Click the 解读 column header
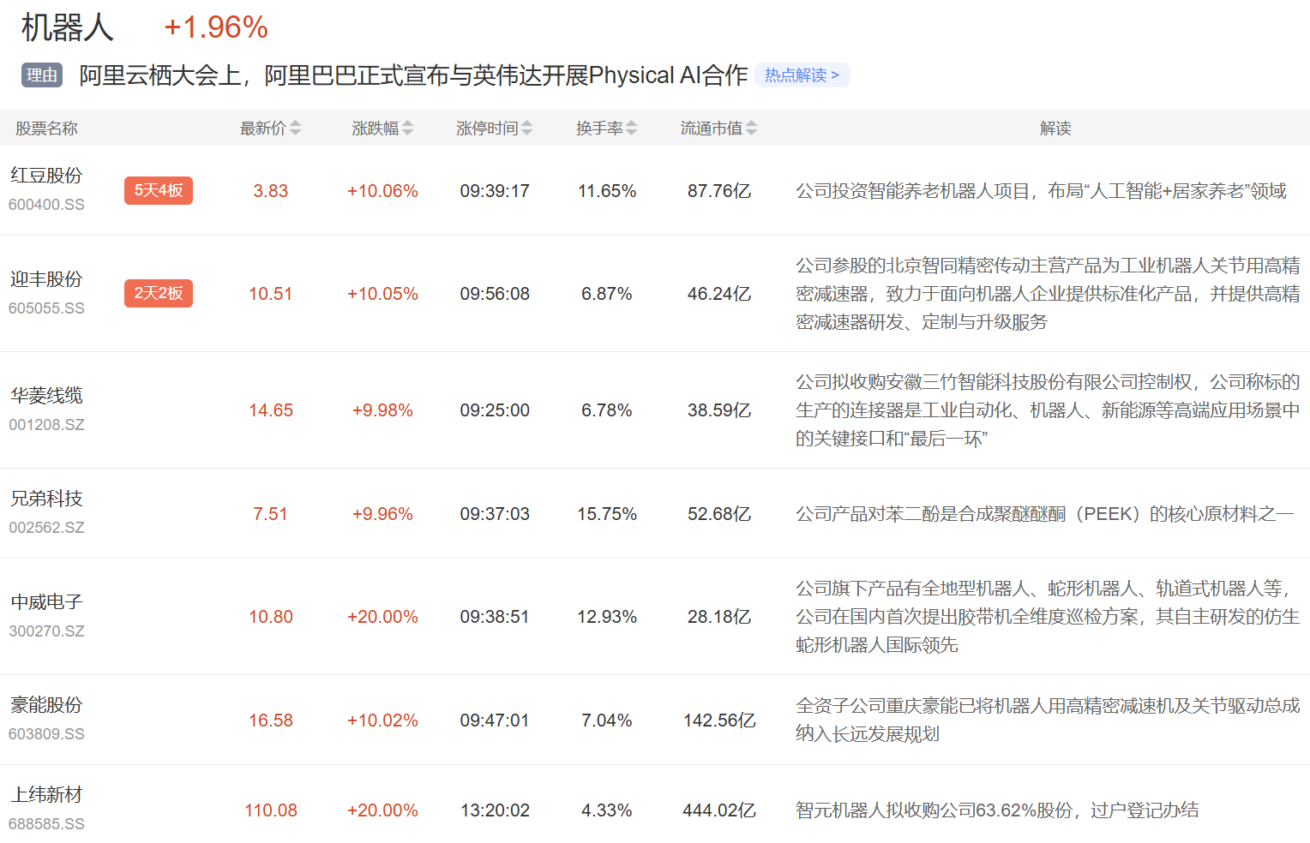Screen dimensions: 1310x843 click(x=1055, y=129)
